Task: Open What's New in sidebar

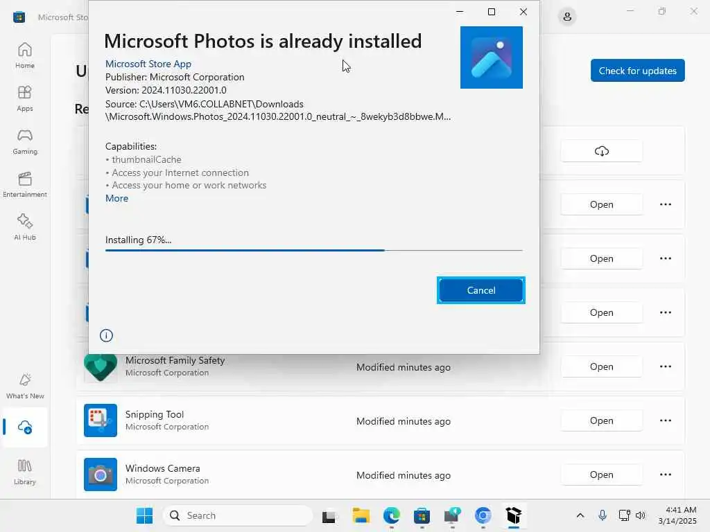Action: [x=25, y=386]
